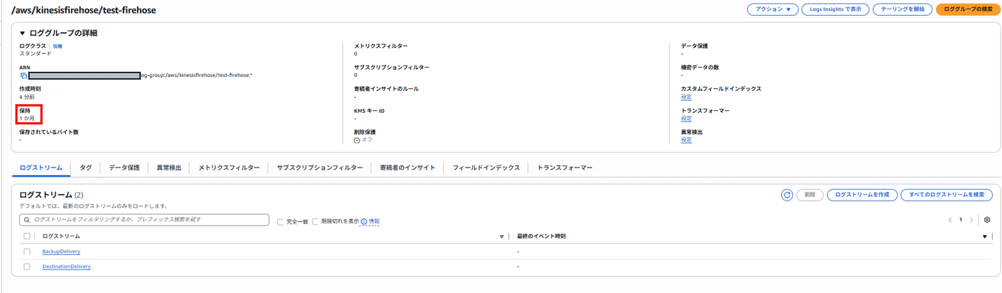Image resolution: width=1002 pixels, height=293 pixels.
Task: Switch to the タグ tab
Action: coord(86,168)
